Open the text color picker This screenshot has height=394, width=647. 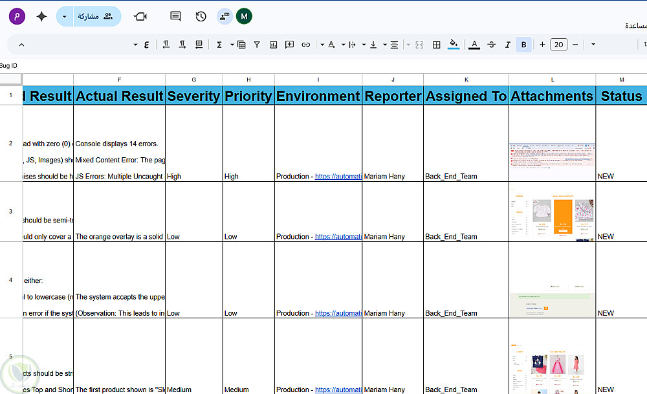point(474,44)
